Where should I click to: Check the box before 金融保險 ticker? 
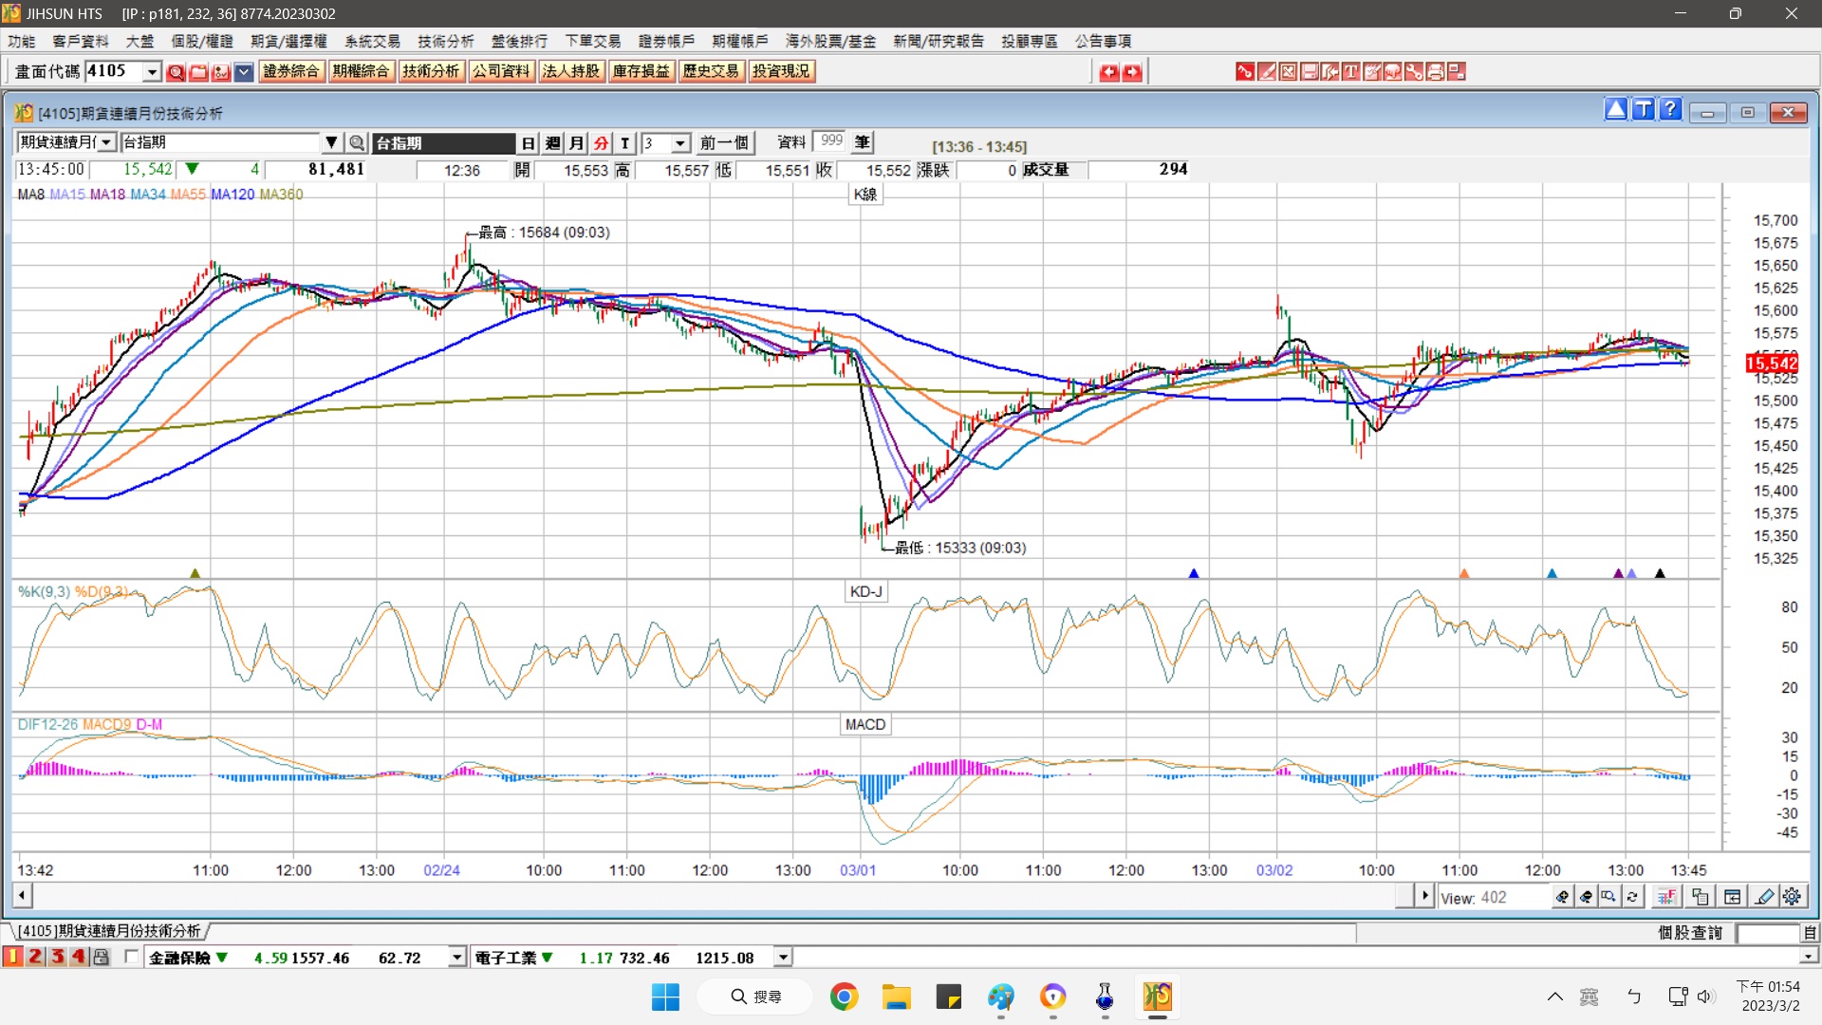pos(131,957)
